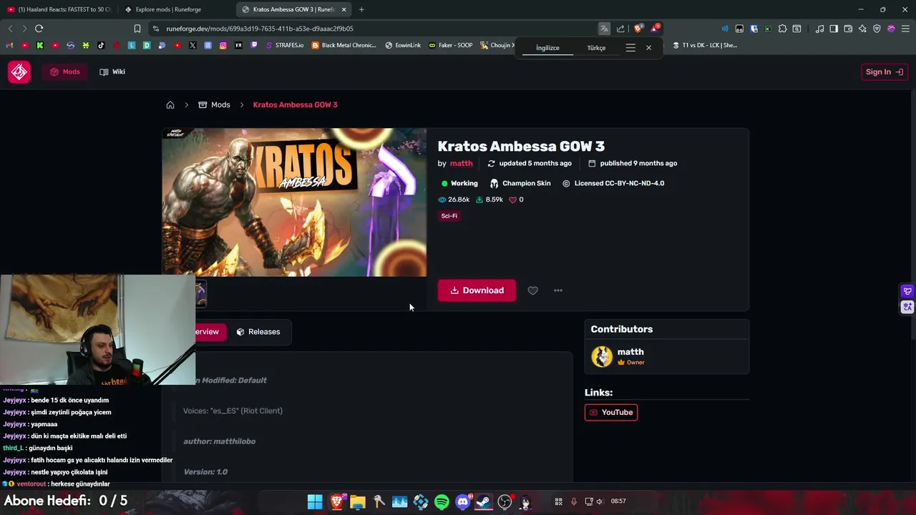The width and height of the screenshot is (916, 515).
Task: Open contributor matth avatar
Action: tap(602, 356)
